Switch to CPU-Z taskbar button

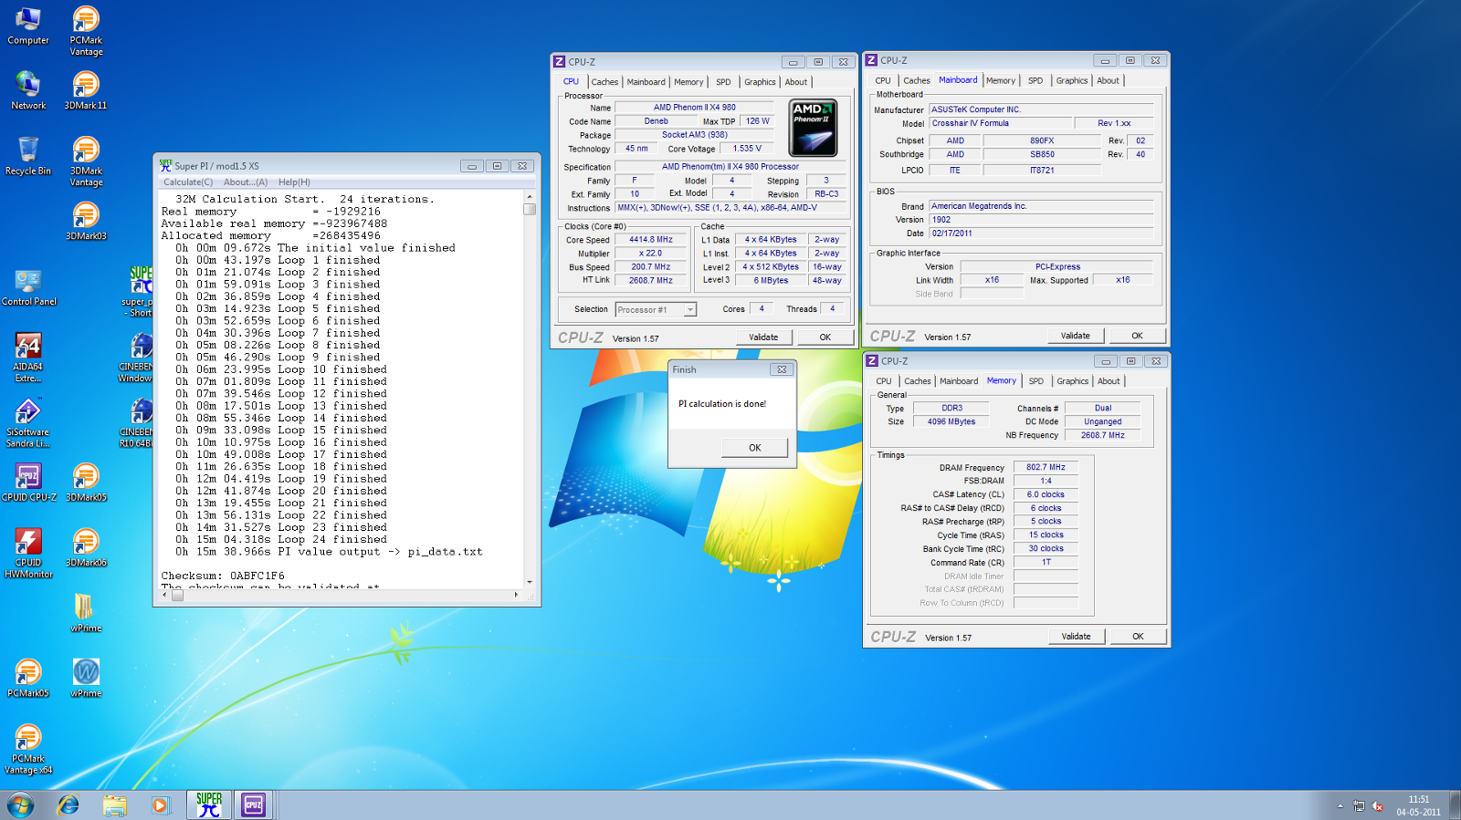tap(253, 804)
